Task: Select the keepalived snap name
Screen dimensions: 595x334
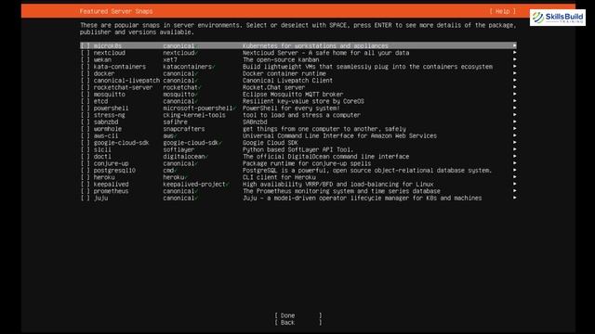Action: [x=112, y=185]
